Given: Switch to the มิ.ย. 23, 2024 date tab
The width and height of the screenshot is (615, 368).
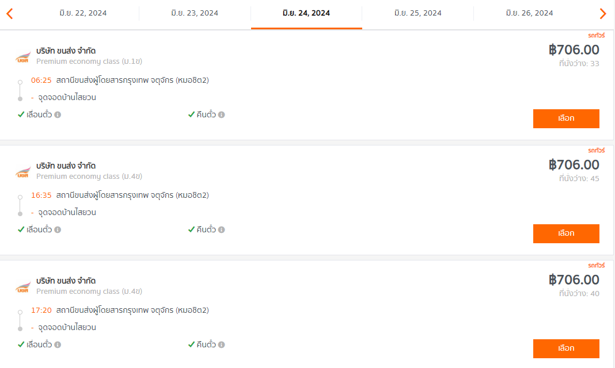Looking at the screenshot, I should pyautogui.click(x=195, y=13).
